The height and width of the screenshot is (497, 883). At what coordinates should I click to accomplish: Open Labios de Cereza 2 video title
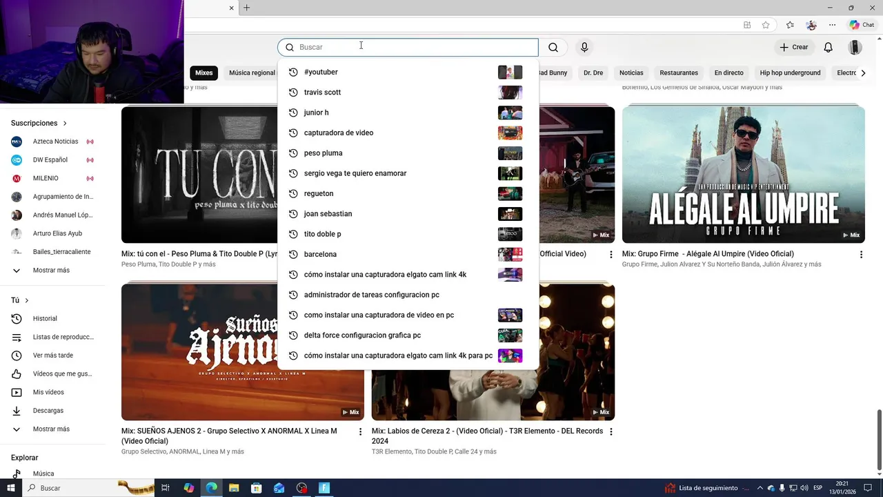coord(487,436)
